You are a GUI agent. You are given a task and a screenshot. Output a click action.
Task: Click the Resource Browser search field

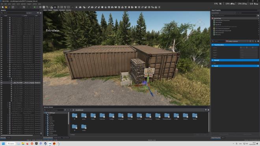pyautogui.click(x=54, y=110)
